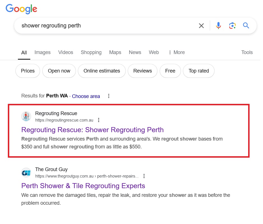Go to the News tab
This screenshot has height=224, width=263.
(x=135, y=52)
